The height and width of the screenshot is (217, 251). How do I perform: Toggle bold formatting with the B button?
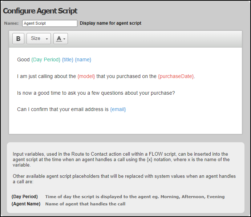click(x=18, y=38)
